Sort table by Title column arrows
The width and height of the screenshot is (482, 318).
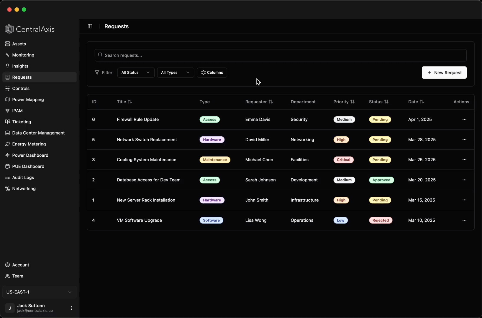pos(130,102)
